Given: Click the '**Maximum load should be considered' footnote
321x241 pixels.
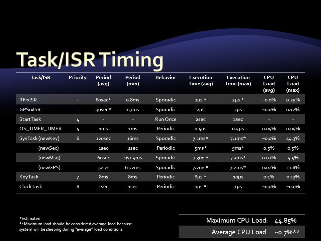Looking at the screenshot, I should (76, 227).
